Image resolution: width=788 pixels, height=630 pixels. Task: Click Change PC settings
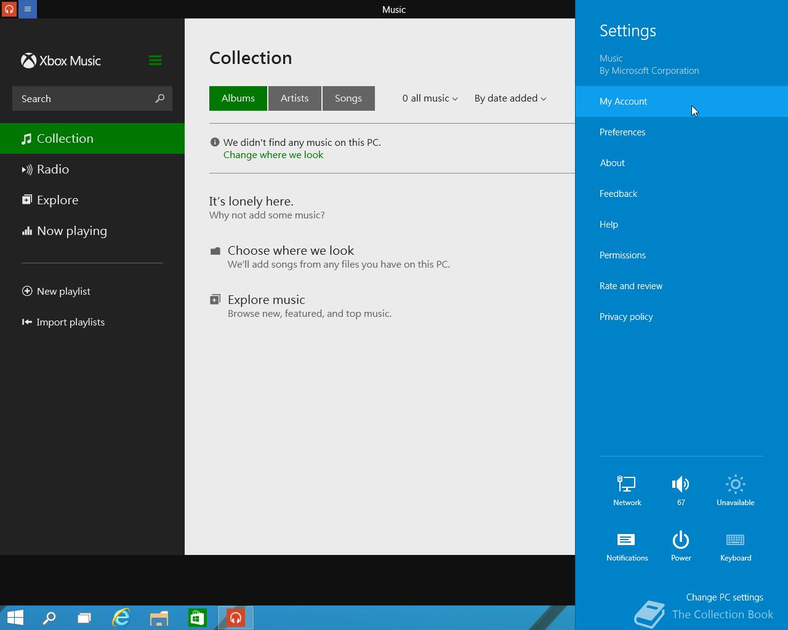[725, 597]
